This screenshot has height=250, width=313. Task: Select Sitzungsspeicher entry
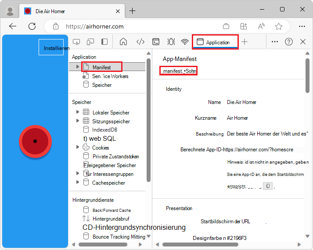106,121
